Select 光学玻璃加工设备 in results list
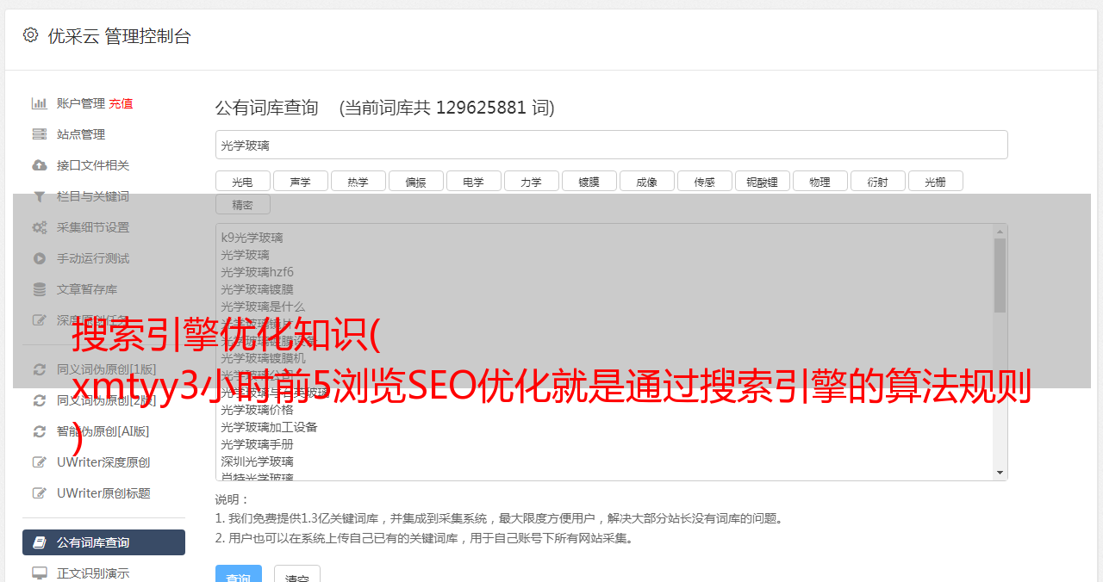 pos(269,427)
